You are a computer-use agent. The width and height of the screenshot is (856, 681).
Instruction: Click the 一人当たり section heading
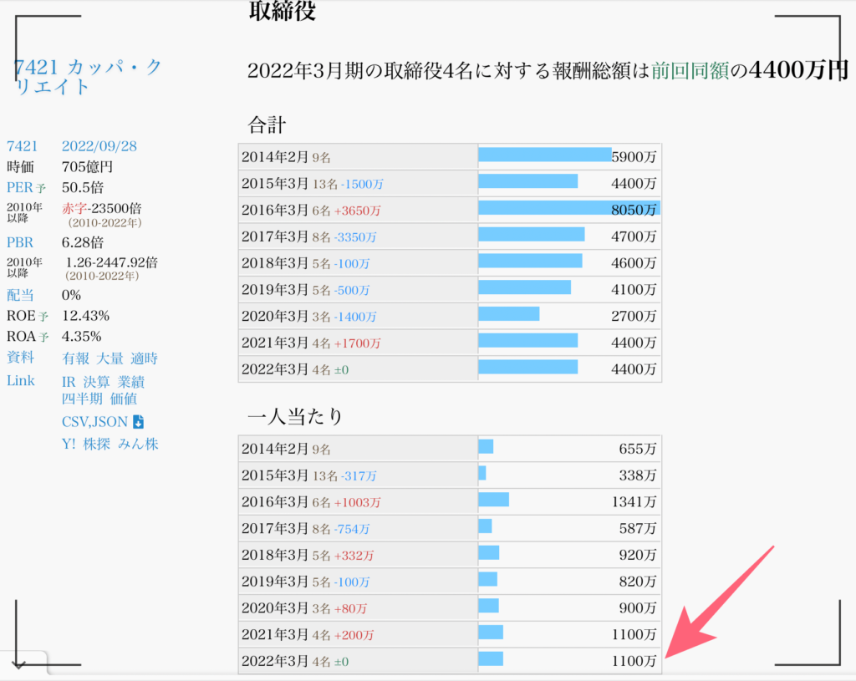[x=295, y=417]
